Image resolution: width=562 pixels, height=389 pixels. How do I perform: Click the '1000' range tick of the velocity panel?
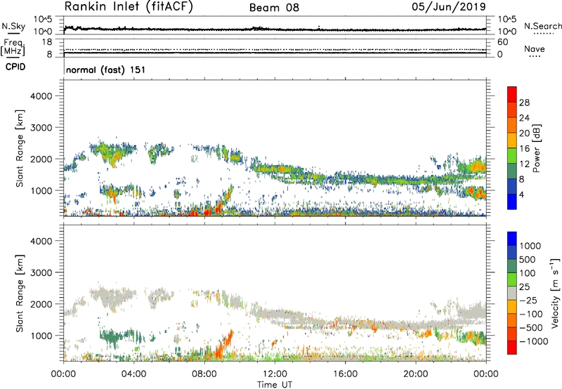tap(41, 336)
